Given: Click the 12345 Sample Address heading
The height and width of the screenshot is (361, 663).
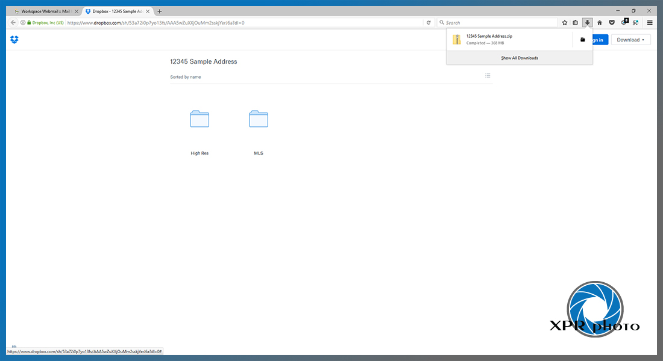Looking at the screenshot, I should (x=203, y=61).
